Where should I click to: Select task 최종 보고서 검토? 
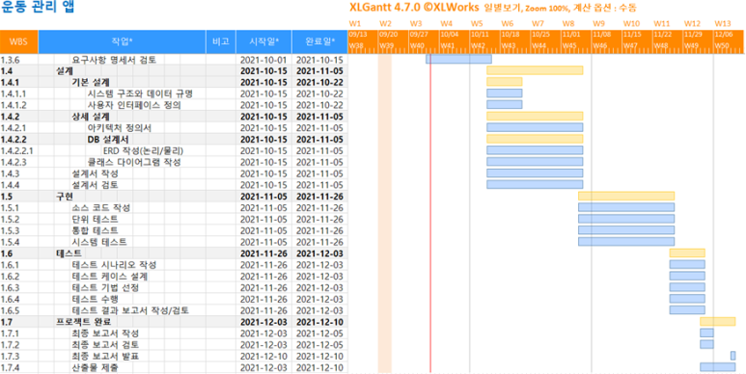[x=105, y=345]
